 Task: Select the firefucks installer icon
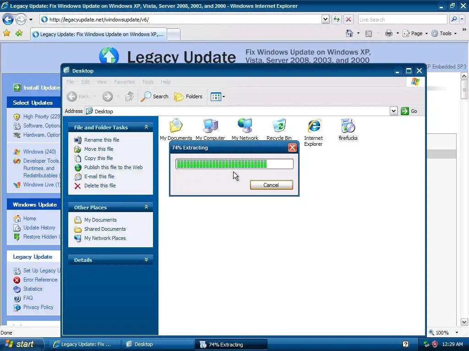click(x=348, y=129)
